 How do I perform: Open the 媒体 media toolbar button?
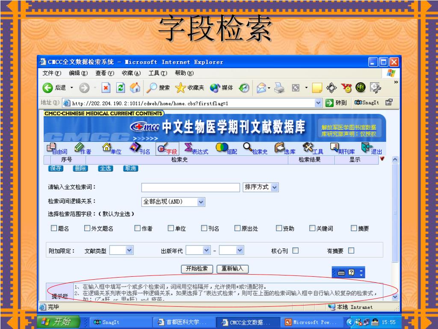click(x=222, y=88)
